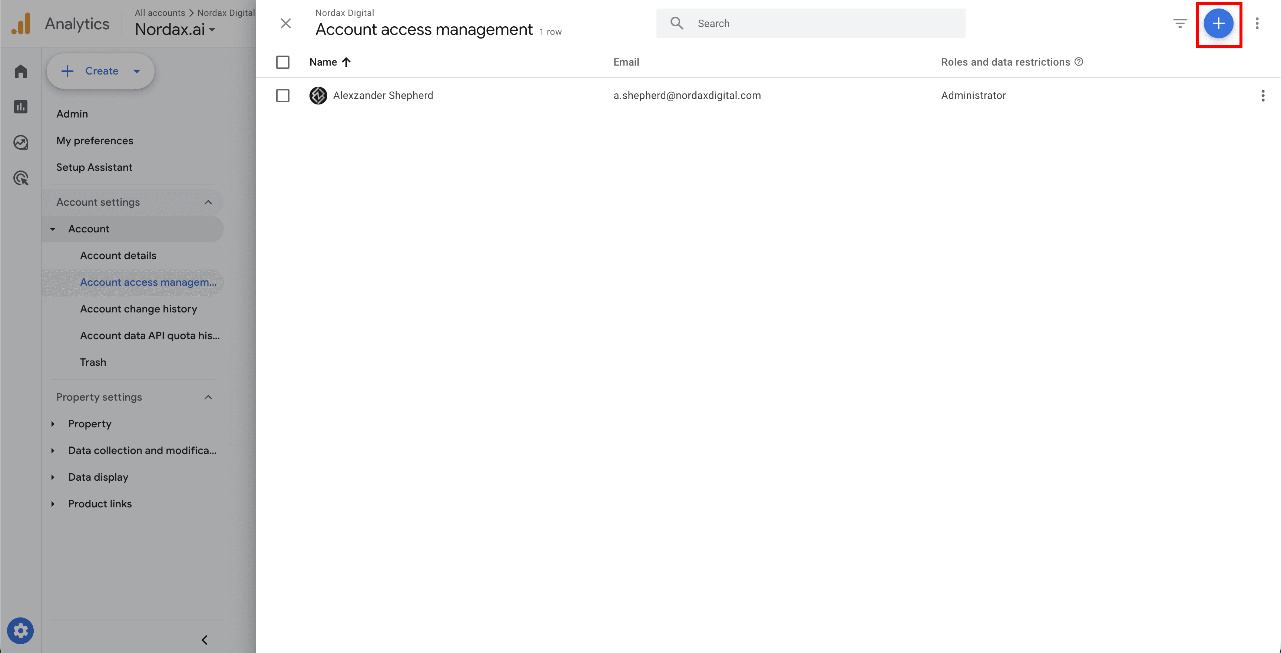Check the checkbox for Alexzander Shepherd's row

(x=283, y=96)
